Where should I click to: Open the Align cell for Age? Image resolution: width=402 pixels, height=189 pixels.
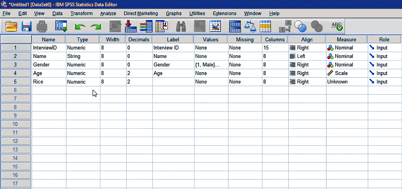click(307, 73)
